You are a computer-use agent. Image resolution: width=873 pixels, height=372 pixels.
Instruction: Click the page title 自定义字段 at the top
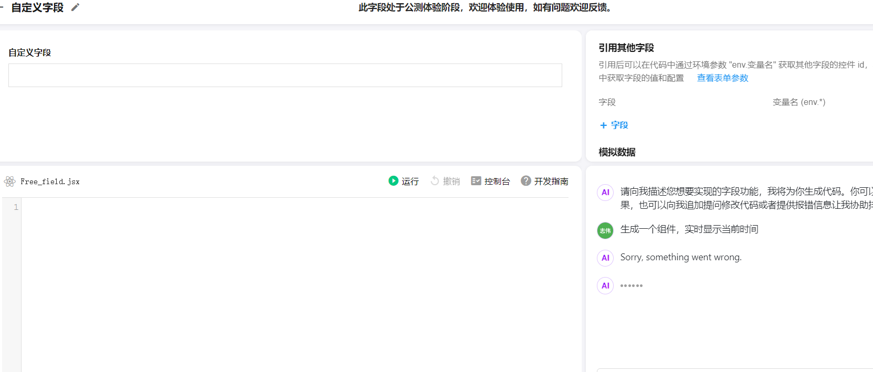37,7
